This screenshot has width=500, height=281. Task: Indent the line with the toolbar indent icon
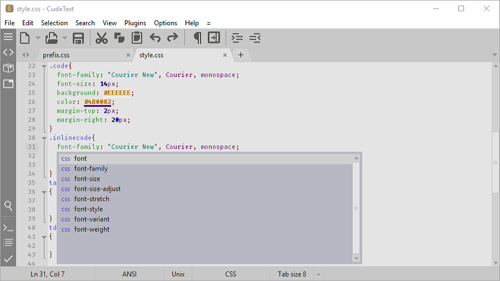(x=238, y=38)
